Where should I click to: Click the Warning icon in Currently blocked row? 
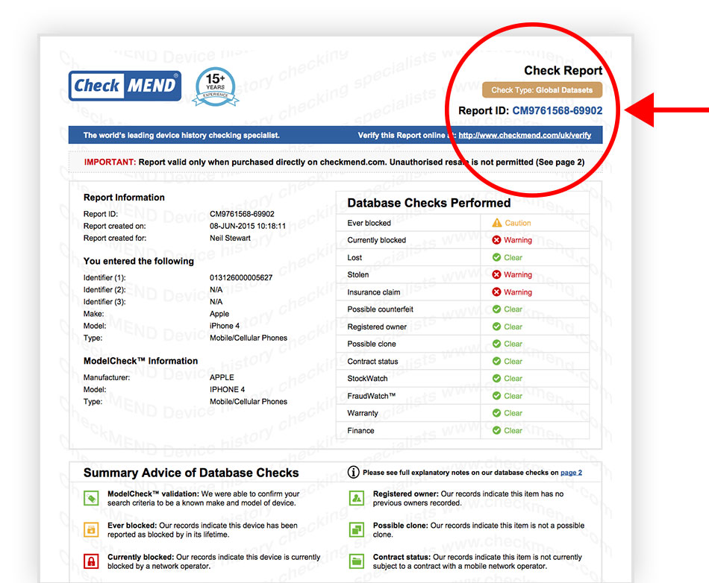click(x=496, y=240)
